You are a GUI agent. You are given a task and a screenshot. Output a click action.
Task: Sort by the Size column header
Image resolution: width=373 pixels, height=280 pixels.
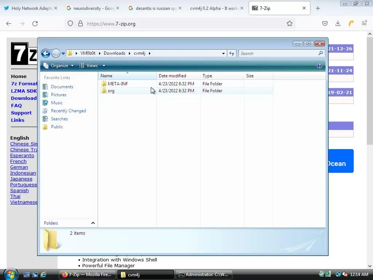[x=259, y=76]
